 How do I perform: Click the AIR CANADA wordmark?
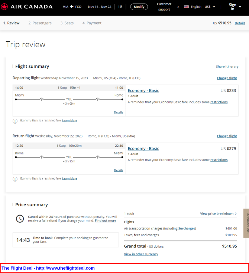[x=32, y=7]
